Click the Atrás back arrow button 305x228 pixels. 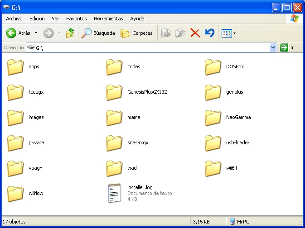coord(18,33)
